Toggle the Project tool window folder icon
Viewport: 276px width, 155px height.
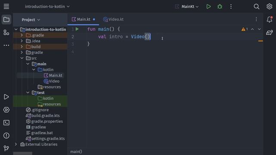click(6, 19)
